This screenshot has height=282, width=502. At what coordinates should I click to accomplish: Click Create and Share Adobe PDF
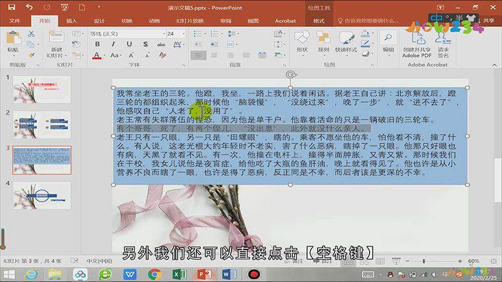[417, 44]
